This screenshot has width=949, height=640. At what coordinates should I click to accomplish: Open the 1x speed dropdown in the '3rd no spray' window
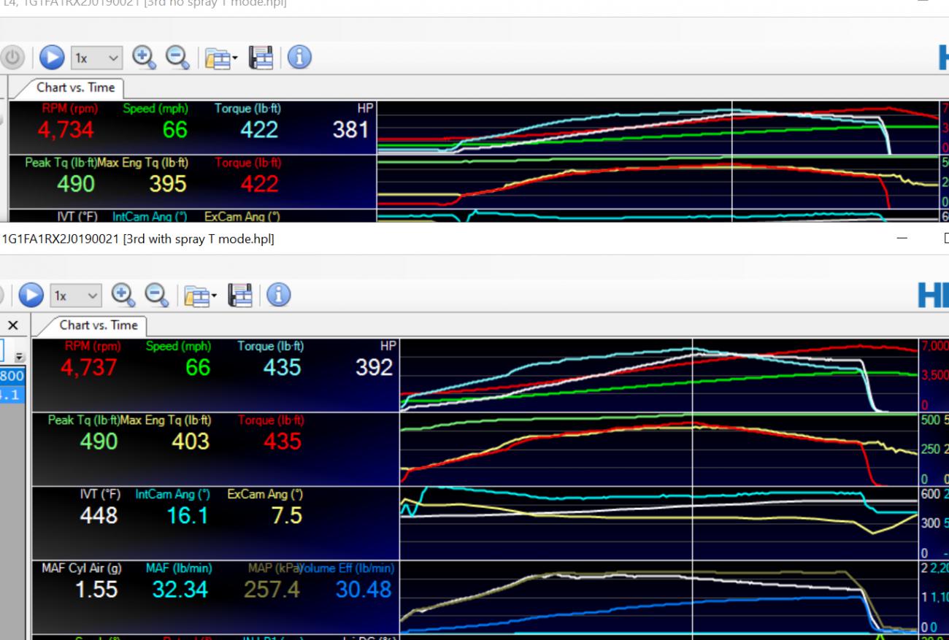tap(96, 58)
